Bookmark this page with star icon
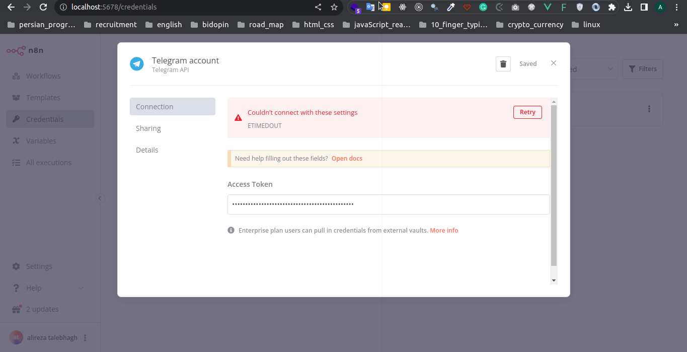 (x=334, y=7)
